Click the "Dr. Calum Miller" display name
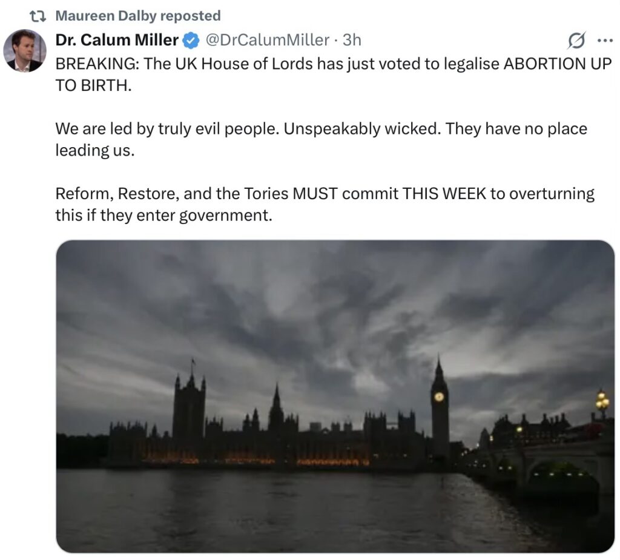 117,41
